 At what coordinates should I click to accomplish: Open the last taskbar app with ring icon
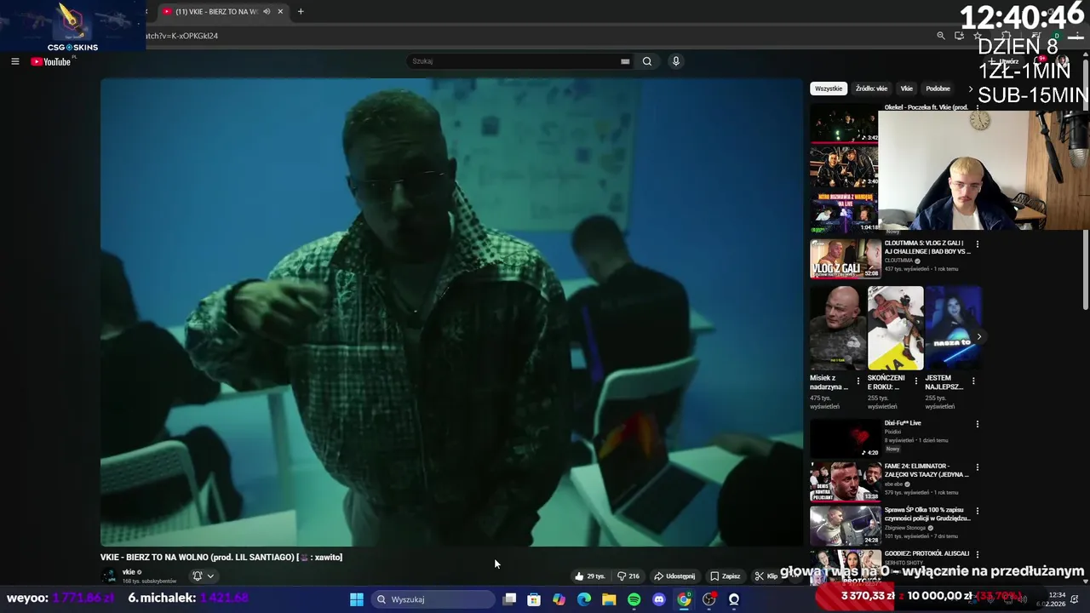(734, 599)
